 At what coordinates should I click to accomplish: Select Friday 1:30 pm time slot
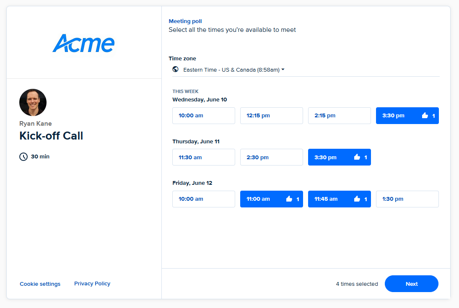click(407, 199)
